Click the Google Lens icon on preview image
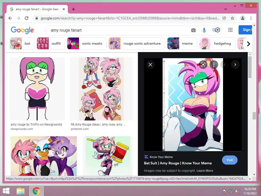Image resolution: width=261 pixels, height=196 pixels. [x=203, y=65]
